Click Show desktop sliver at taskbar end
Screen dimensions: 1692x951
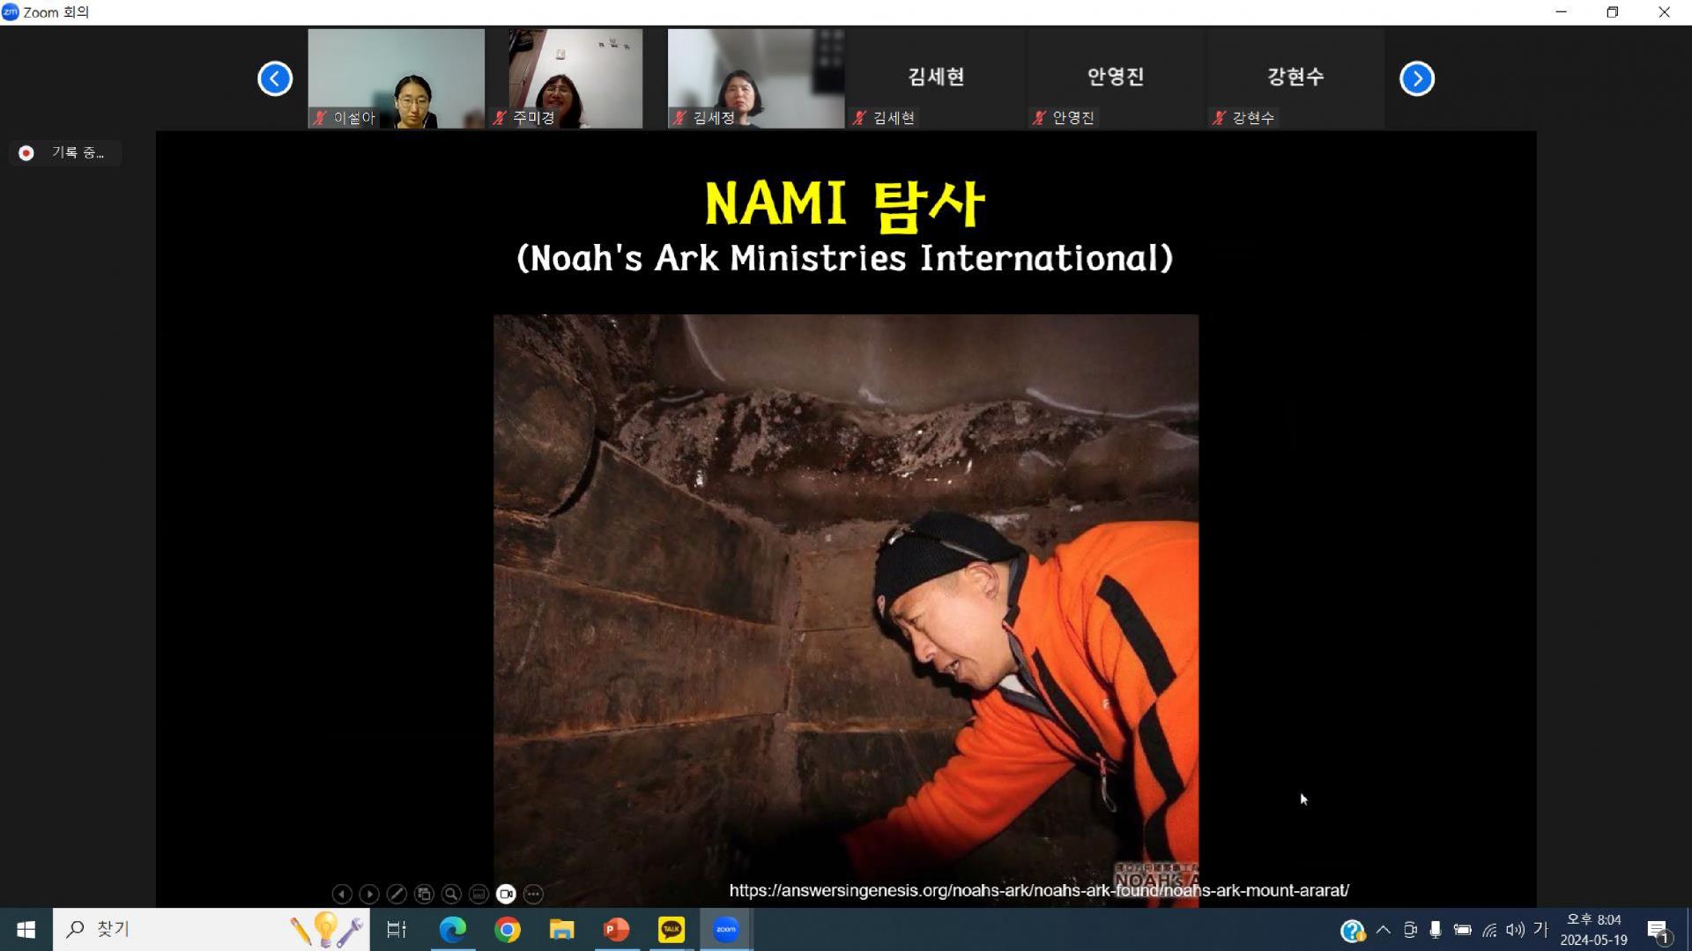coord(1688,929)
